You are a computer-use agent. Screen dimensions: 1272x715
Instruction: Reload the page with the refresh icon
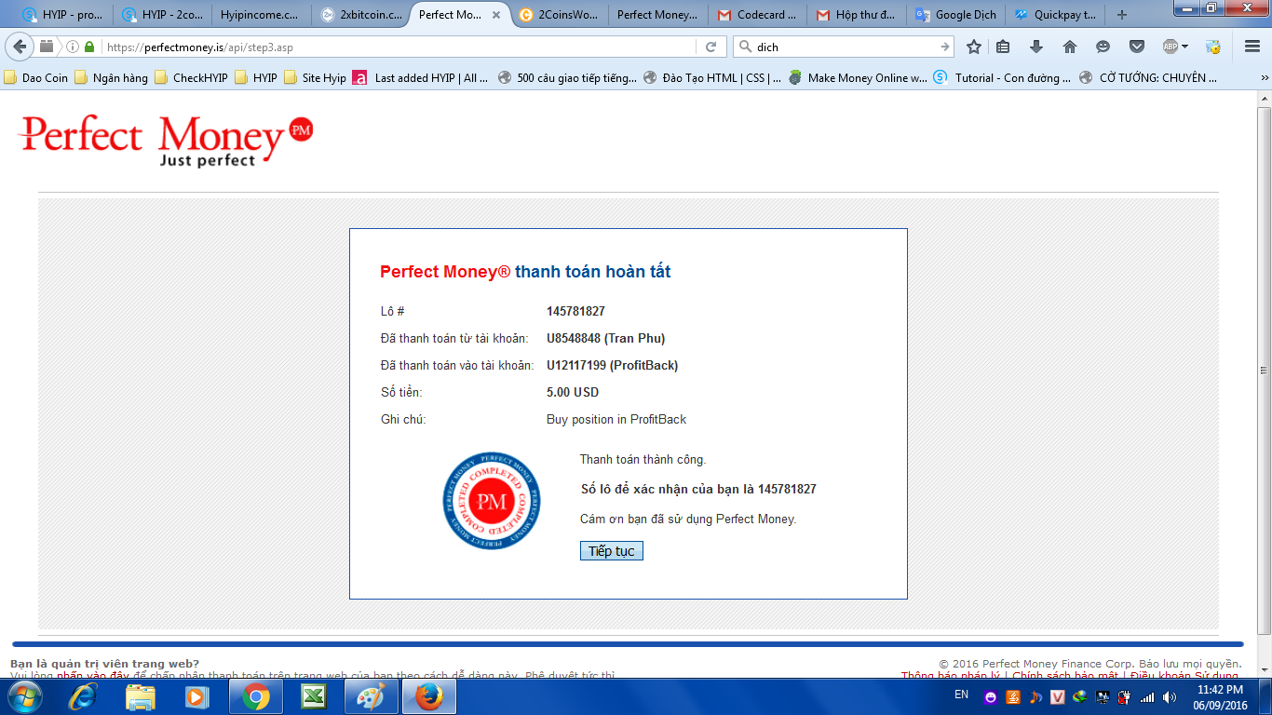coord(710,47)
